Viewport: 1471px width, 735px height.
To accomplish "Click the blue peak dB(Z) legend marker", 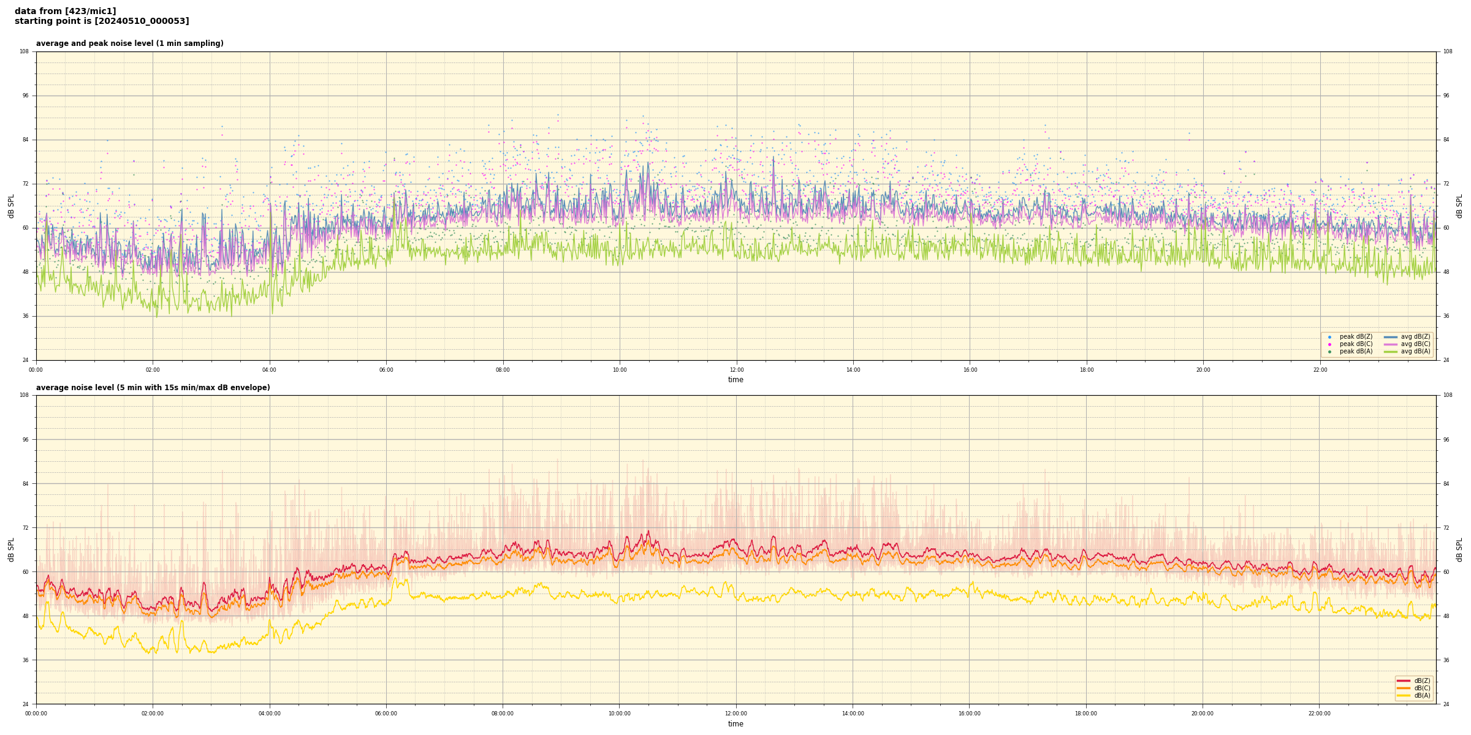I will click(x=1329, y=337).
